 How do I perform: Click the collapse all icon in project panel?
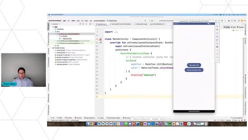pyautogui.click(x=86, y=24)
